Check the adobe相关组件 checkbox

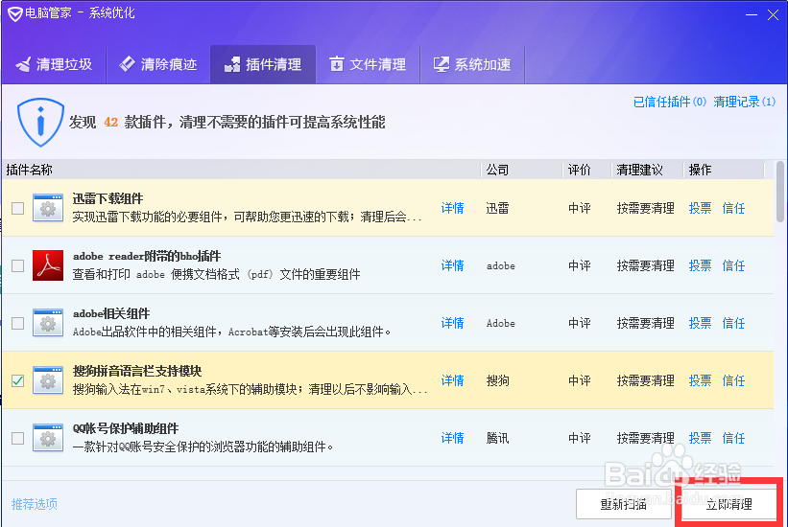pyautogui.click(x=17, y=323)
